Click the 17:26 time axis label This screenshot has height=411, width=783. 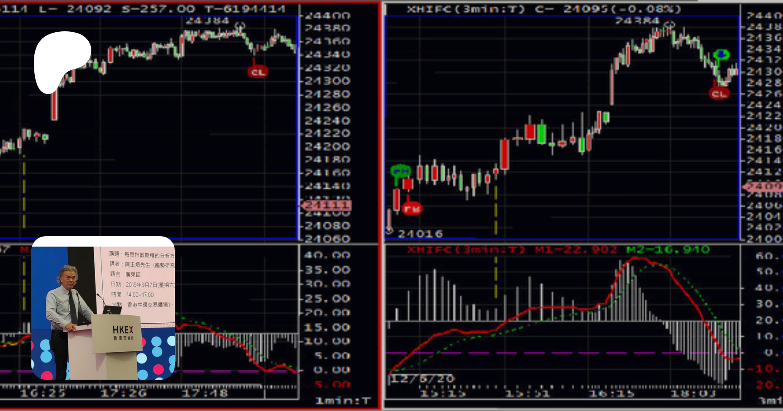(x=124, y=394)
